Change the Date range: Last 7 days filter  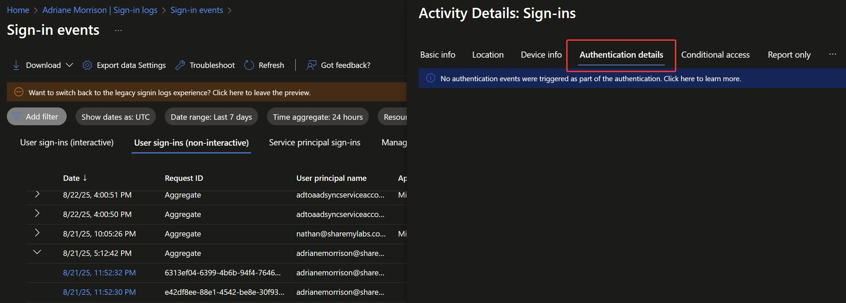[211, 117]
